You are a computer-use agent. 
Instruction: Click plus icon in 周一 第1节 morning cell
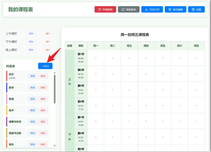click(96, 58)
